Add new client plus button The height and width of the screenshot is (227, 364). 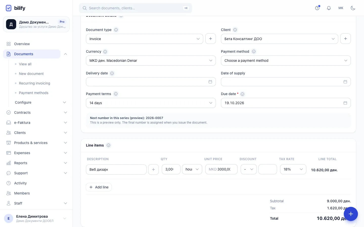click(346, 39)
